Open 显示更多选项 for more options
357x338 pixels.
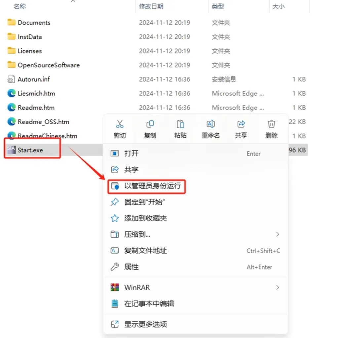tap(196, 324)
